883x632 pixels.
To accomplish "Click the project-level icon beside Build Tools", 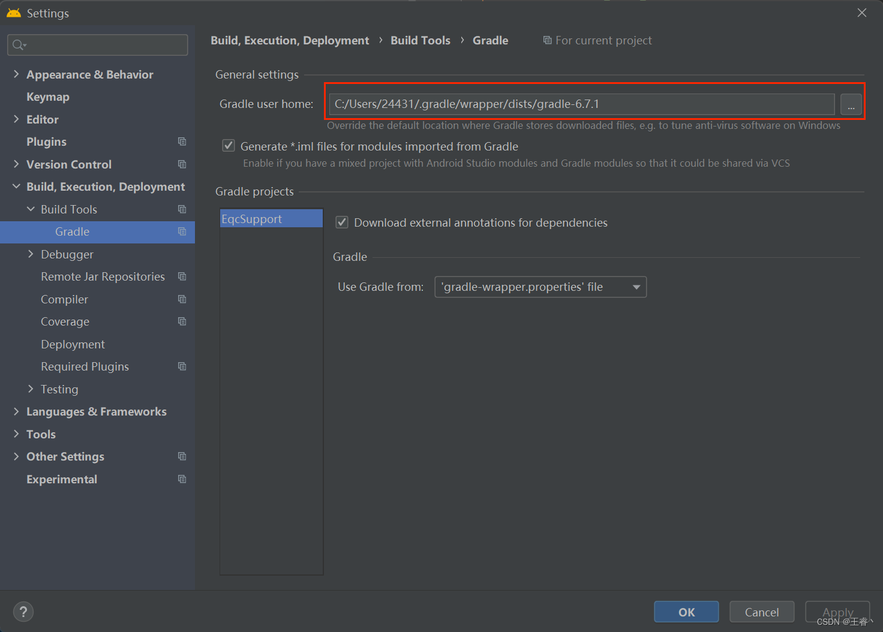I will [182, 209].
